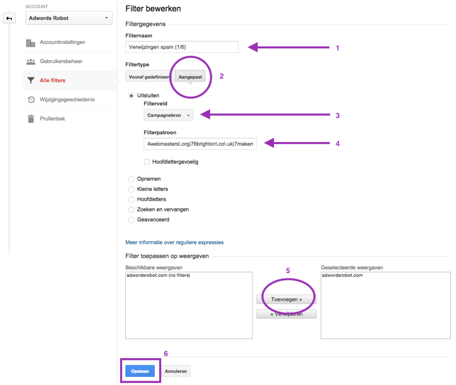
Task: Click the Prullenbak trash can icon
Action: tap(31, 119)
